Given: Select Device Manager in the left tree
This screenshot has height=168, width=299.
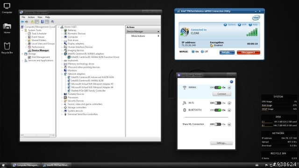Looking at the screenshot, I should tap(40, 50).
